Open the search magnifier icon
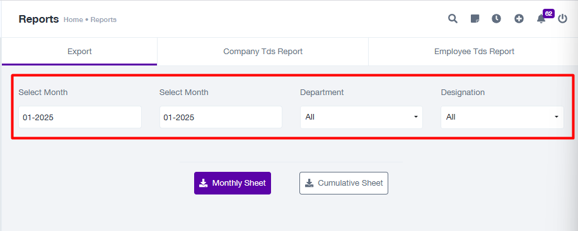Screen dimensions: 578x231 tap(453, 19)
